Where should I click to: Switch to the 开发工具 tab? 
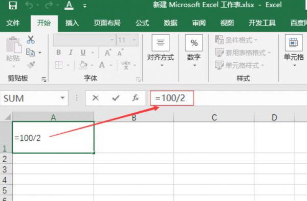(x=262, y=23)
